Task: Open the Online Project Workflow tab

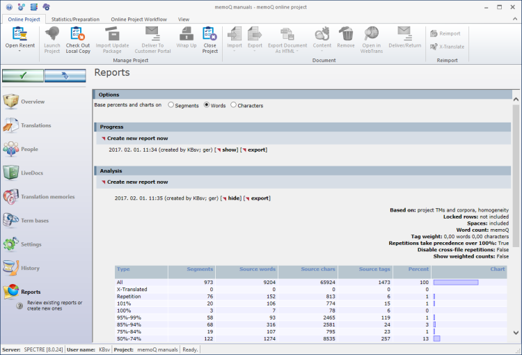Action: 139,19
